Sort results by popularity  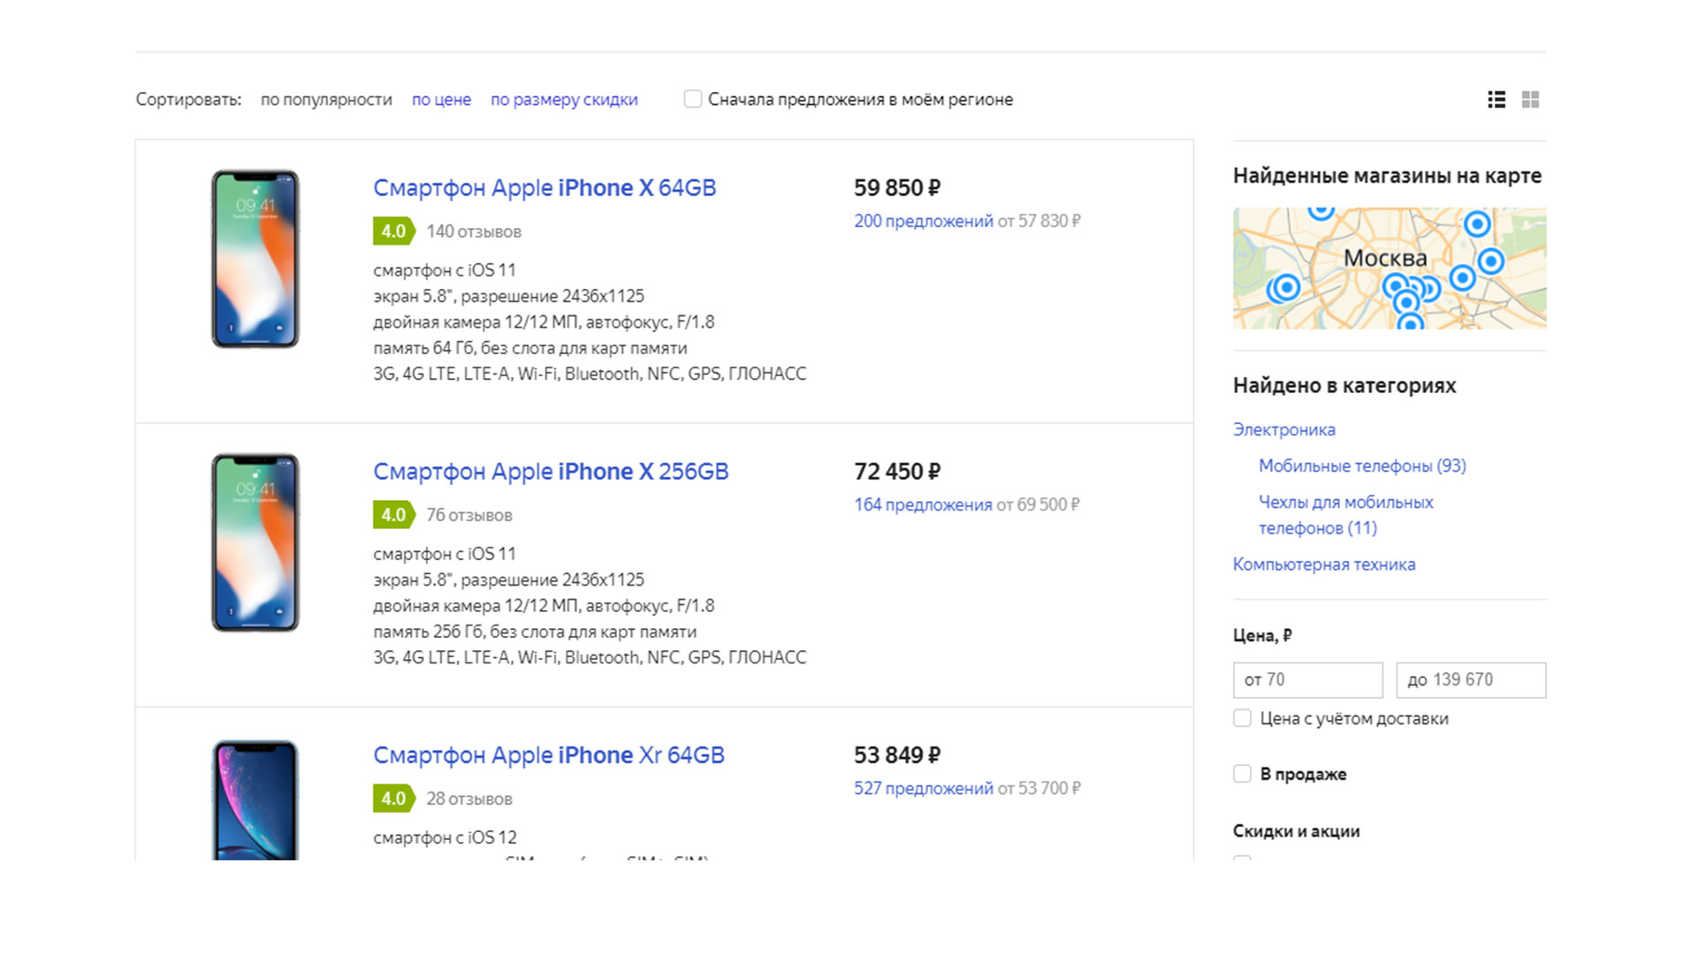click(x=326, y=100)
